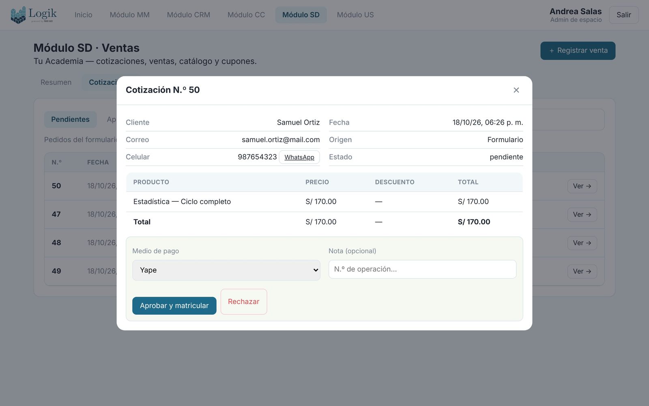Switch to the Resumen tab
This screenshot has width=649, height=406.
[56, 82]
